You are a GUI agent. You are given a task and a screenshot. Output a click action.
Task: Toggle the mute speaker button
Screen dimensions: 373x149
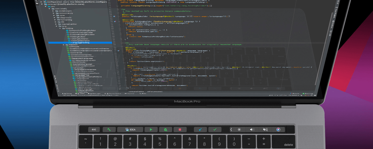(265, 129)
